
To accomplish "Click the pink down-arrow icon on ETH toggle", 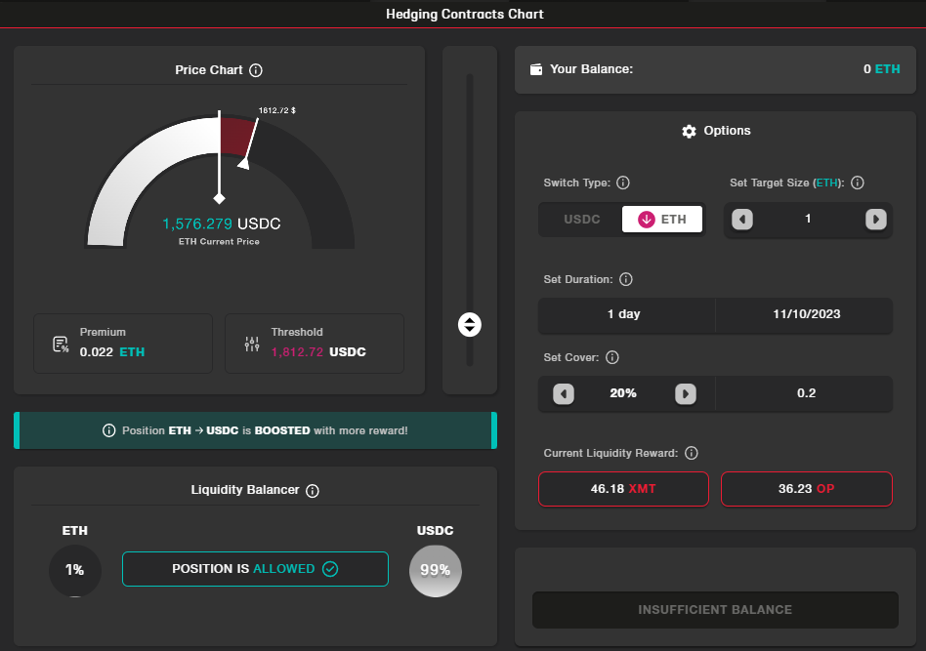I will pyautogui.click(x=646, y=220).
